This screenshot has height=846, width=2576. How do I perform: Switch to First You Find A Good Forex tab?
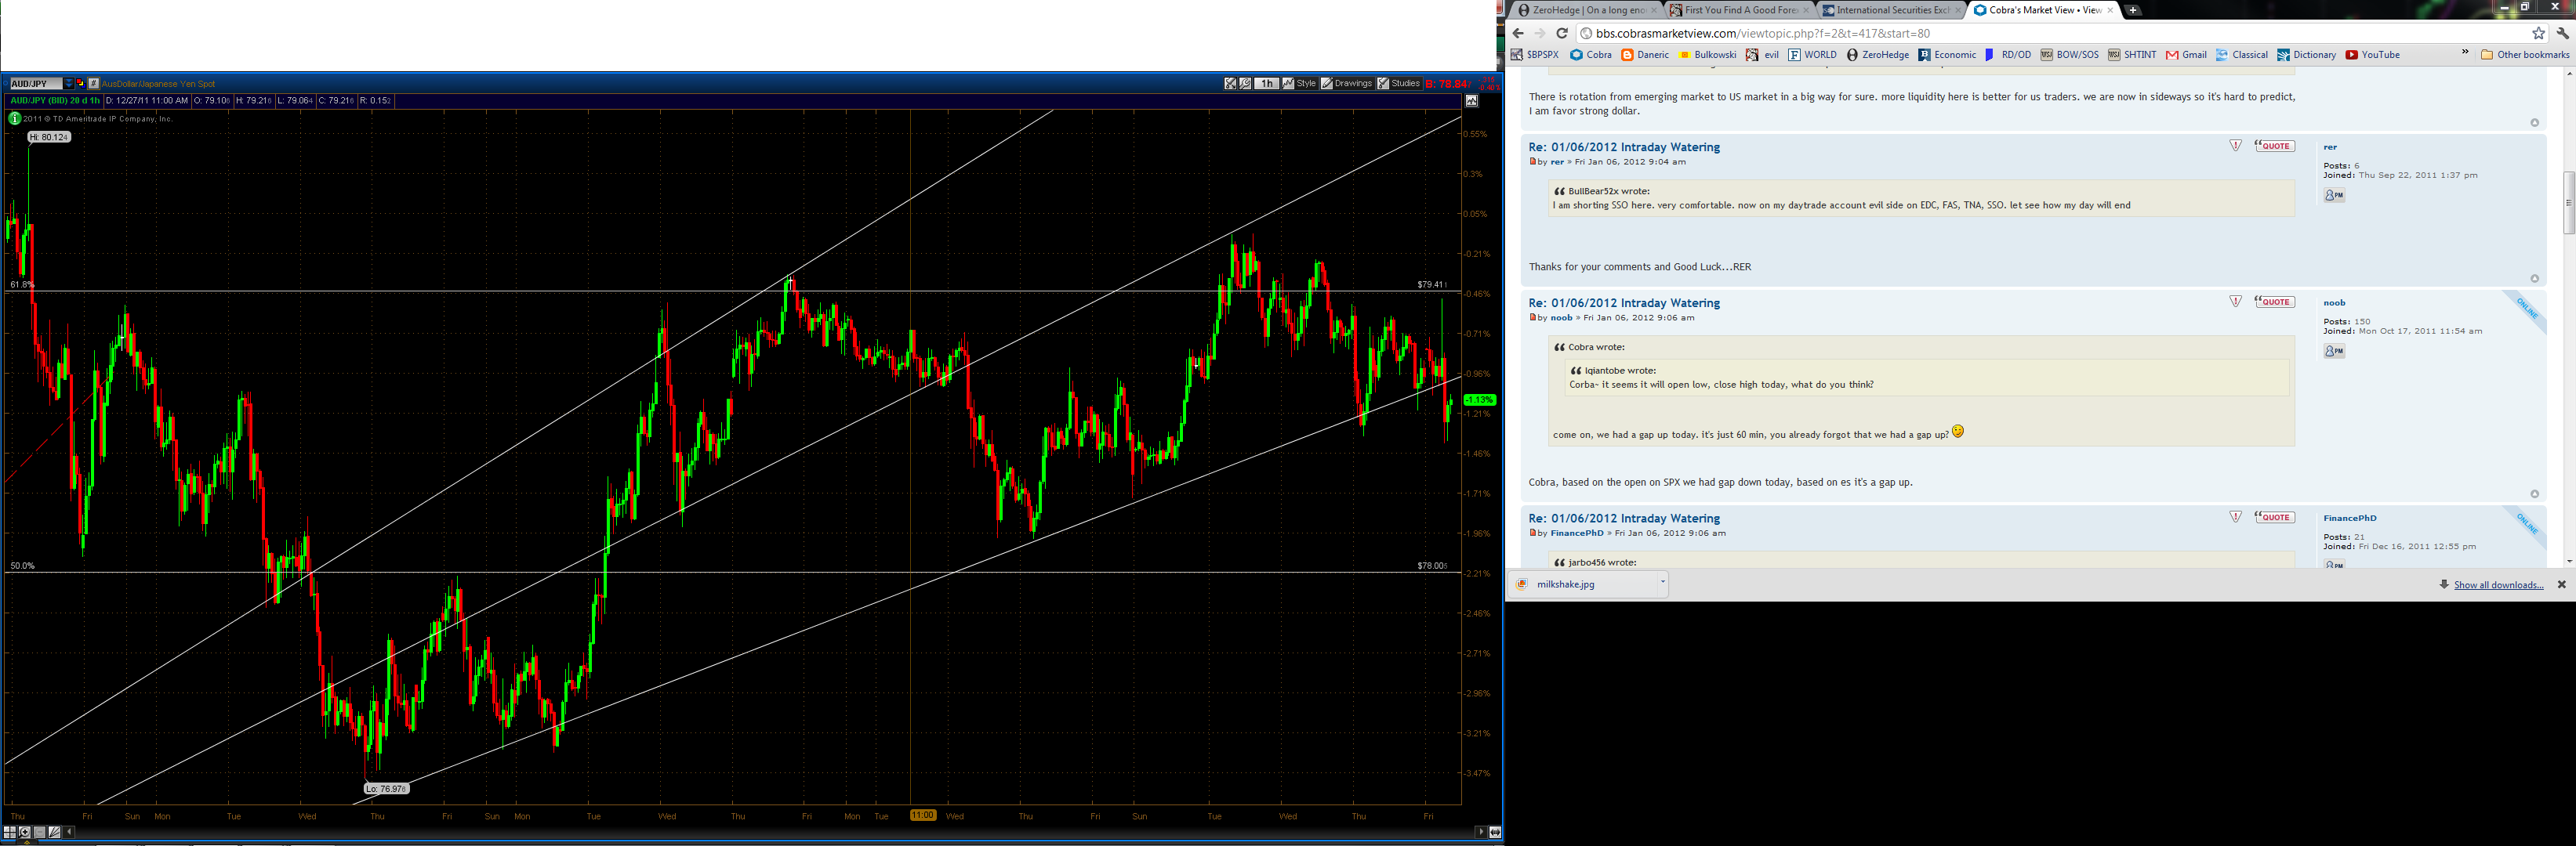pos(1738,10)
